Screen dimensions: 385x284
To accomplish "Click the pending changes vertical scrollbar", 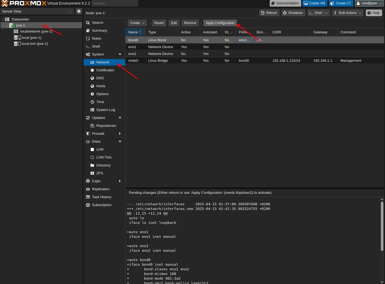I will pos(382,226).
